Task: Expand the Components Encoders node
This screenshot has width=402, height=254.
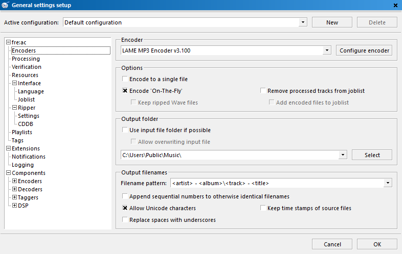Action: click(x=15, y=181)
